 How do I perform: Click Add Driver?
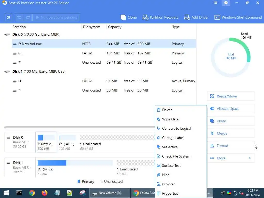[196, 17]
